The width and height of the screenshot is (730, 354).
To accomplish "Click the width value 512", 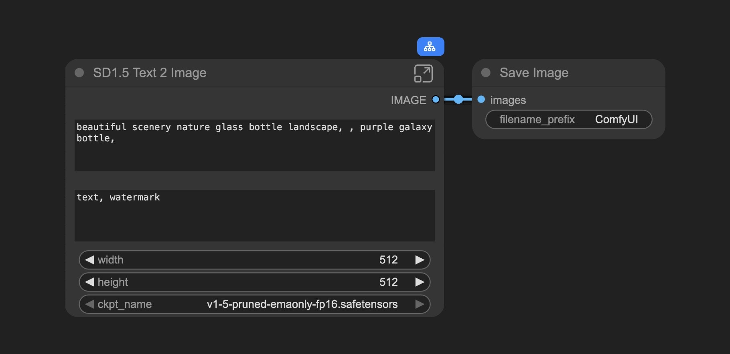I will coord(388,260).
